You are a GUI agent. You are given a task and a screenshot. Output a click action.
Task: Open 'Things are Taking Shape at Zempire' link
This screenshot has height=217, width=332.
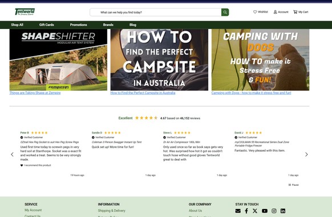(x=35, y=93)
